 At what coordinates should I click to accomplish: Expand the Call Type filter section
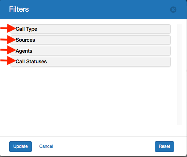(x=91, y=29)
